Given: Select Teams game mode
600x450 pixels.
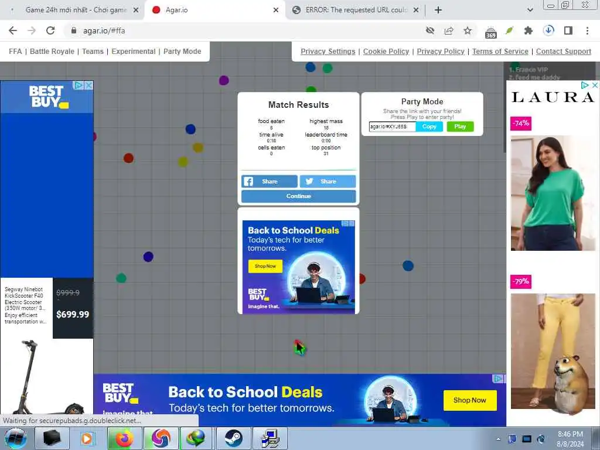Looking at the screenshot, I should coord(93,52).
